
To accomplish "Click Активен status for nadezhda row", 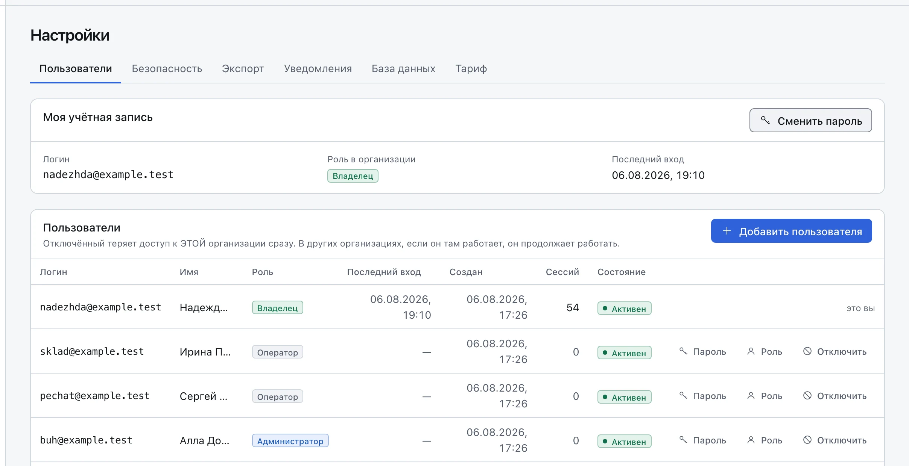I will coord(624,308).
